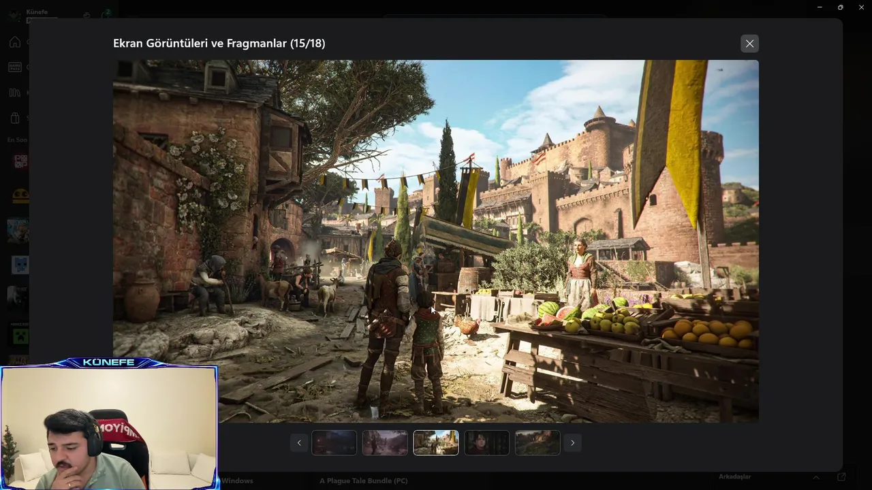Screen dimensions: 872x490
Task: Open the second thumbnail with lone figure
Action: (x=385, y=442)
